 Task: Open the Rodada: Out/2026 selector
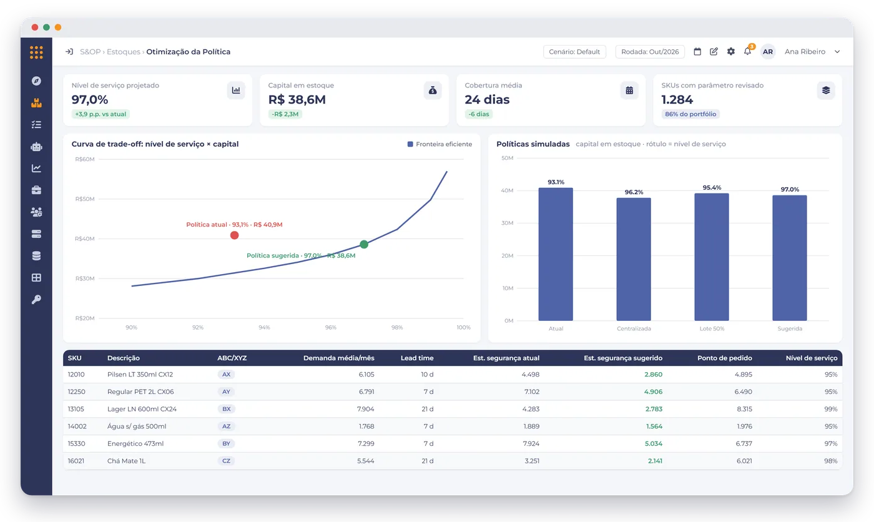650,52
